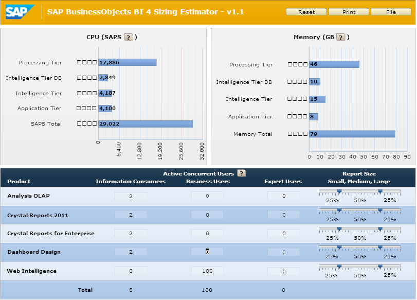Click Web Intelligence right report size slider handle
Viewport: 417px width, 300px height.
click(x=380, y=266)
